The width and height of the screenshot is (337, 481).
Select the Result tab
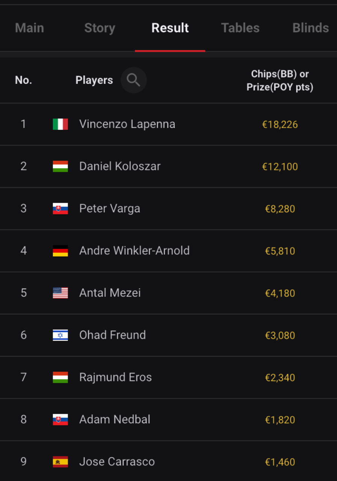pos(170,28)
